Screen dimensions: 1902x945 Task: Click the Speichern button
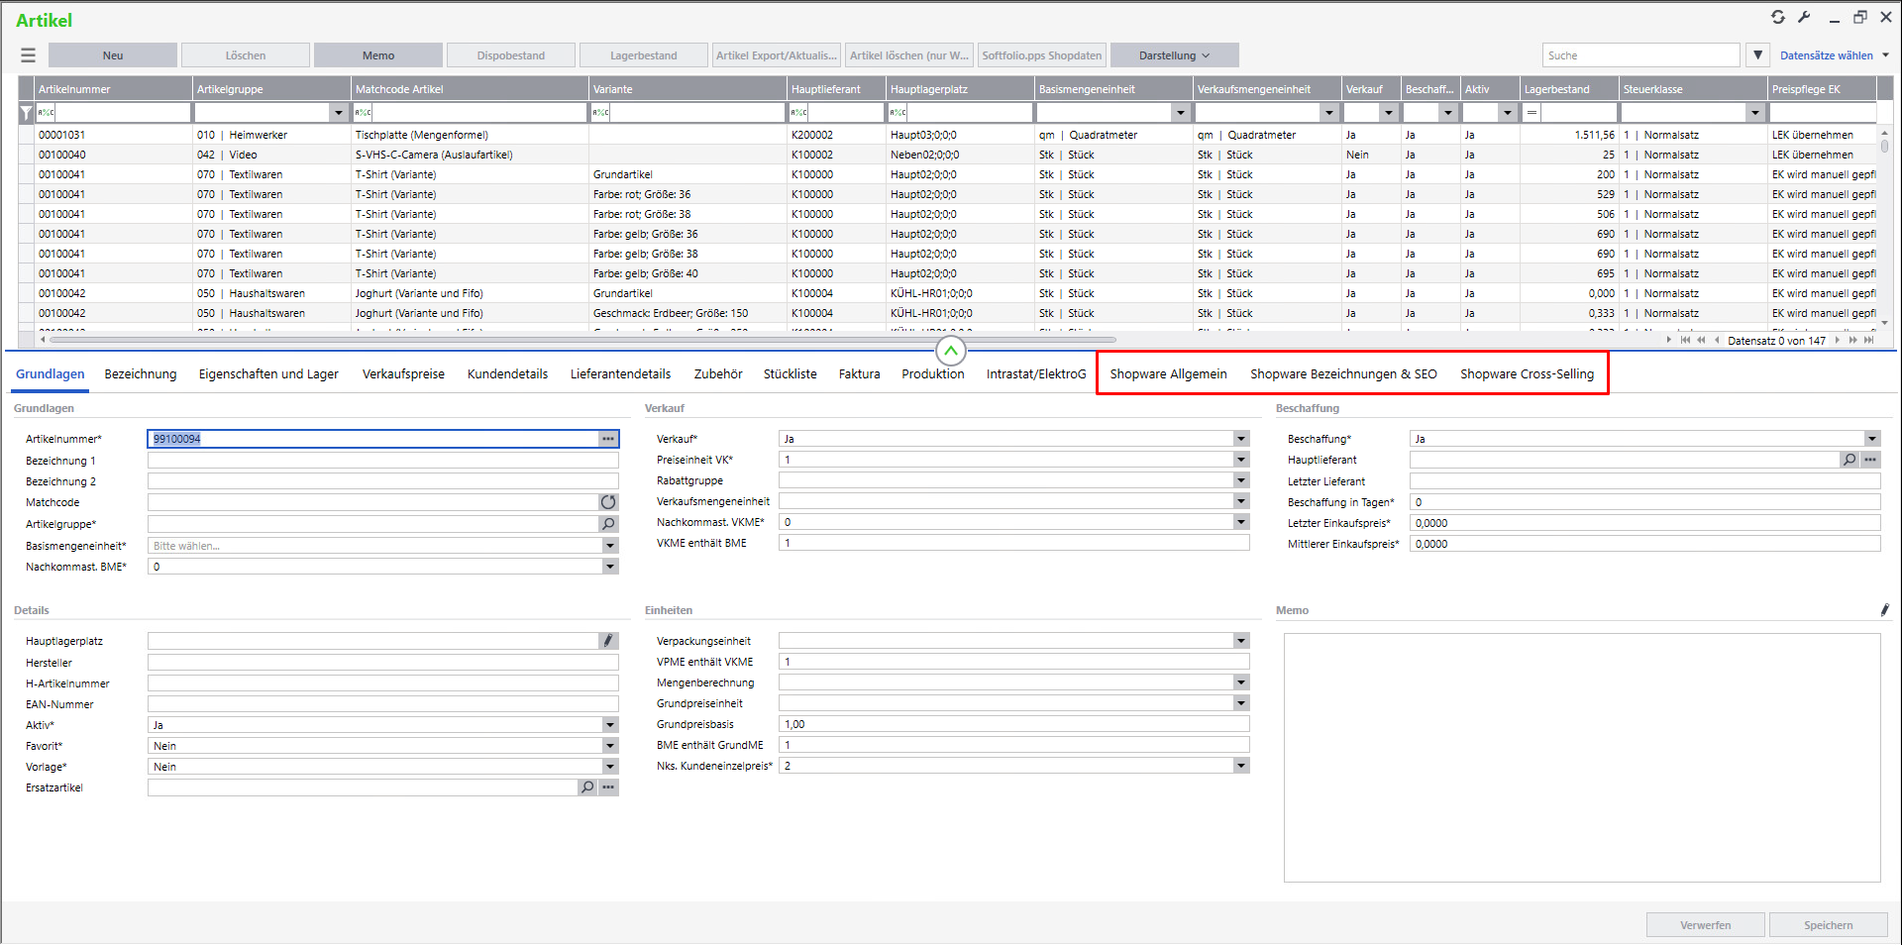click(1828, 925)
